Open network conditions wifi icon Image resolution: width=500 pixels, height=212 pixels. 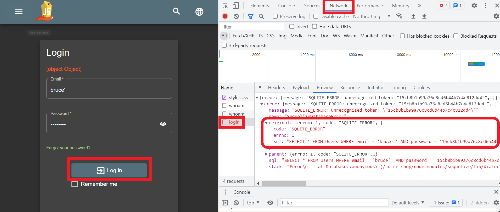399,16
